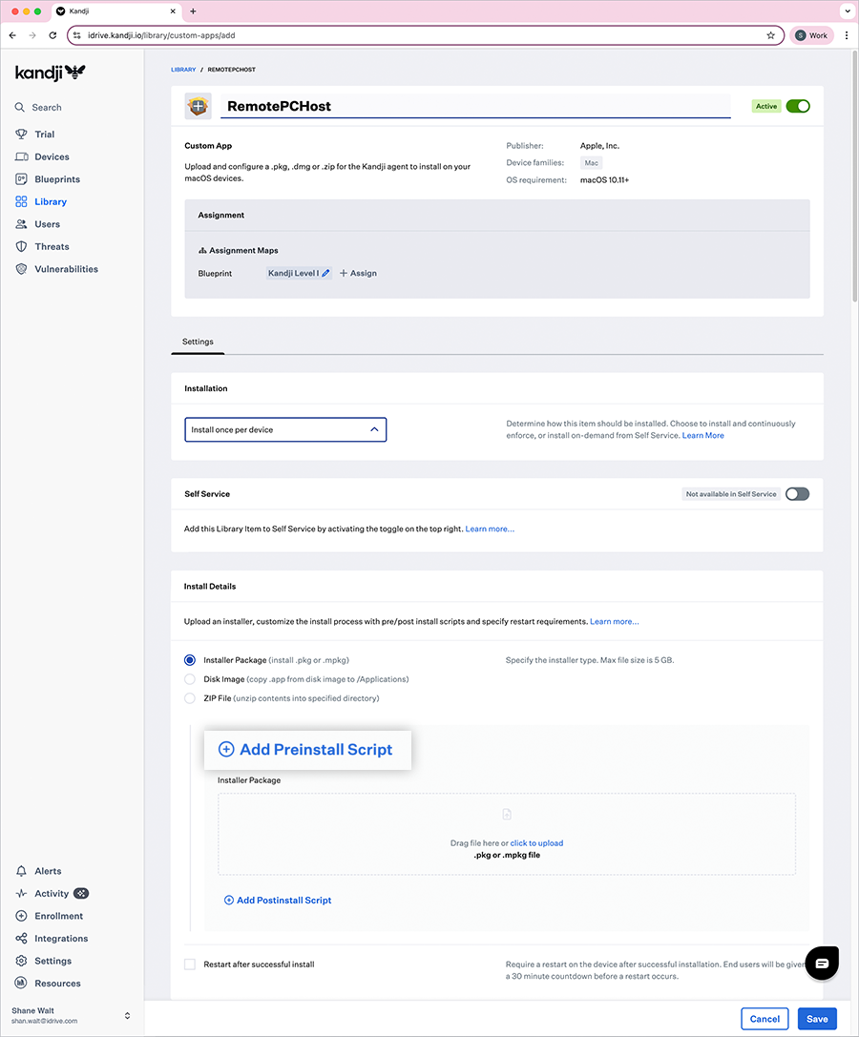Switch to the Settings tab
Image resolution: width=859 pixels, height=1037 pixels.
coord(198,342)
